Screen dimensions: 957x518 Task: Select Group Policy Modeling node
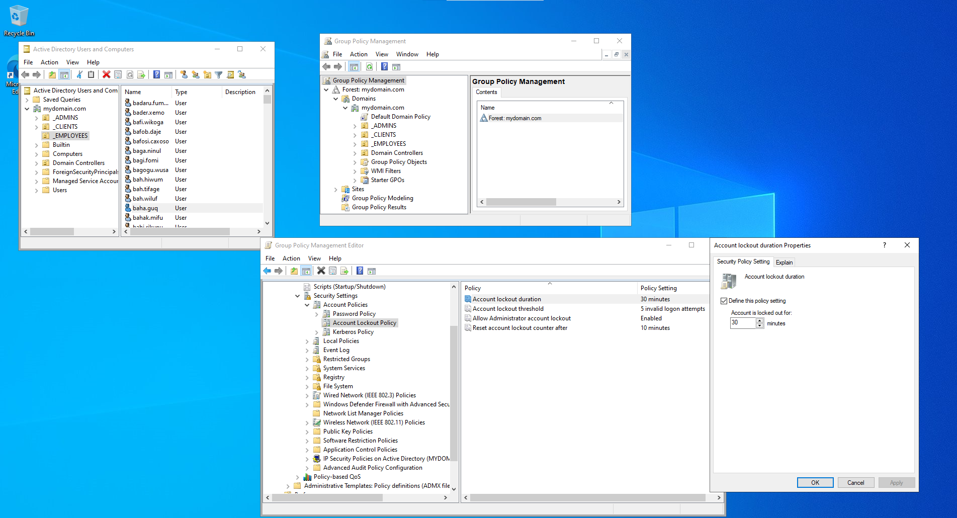[x=382, y=198]
